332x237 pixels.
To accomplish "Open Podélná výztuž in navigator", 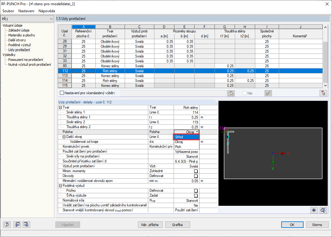I will (x=20, y=45).
